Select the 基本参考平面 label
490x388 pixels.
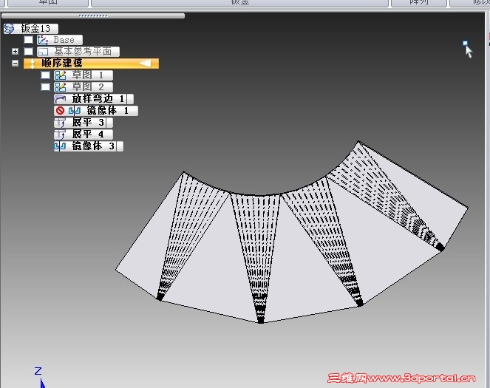coord(83,52)
